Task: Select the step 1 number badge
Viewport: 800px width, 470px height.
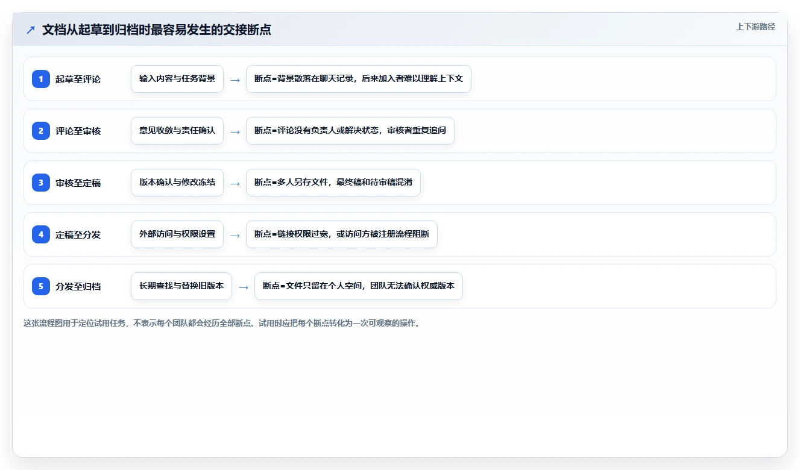Action: tap(41, 79)
